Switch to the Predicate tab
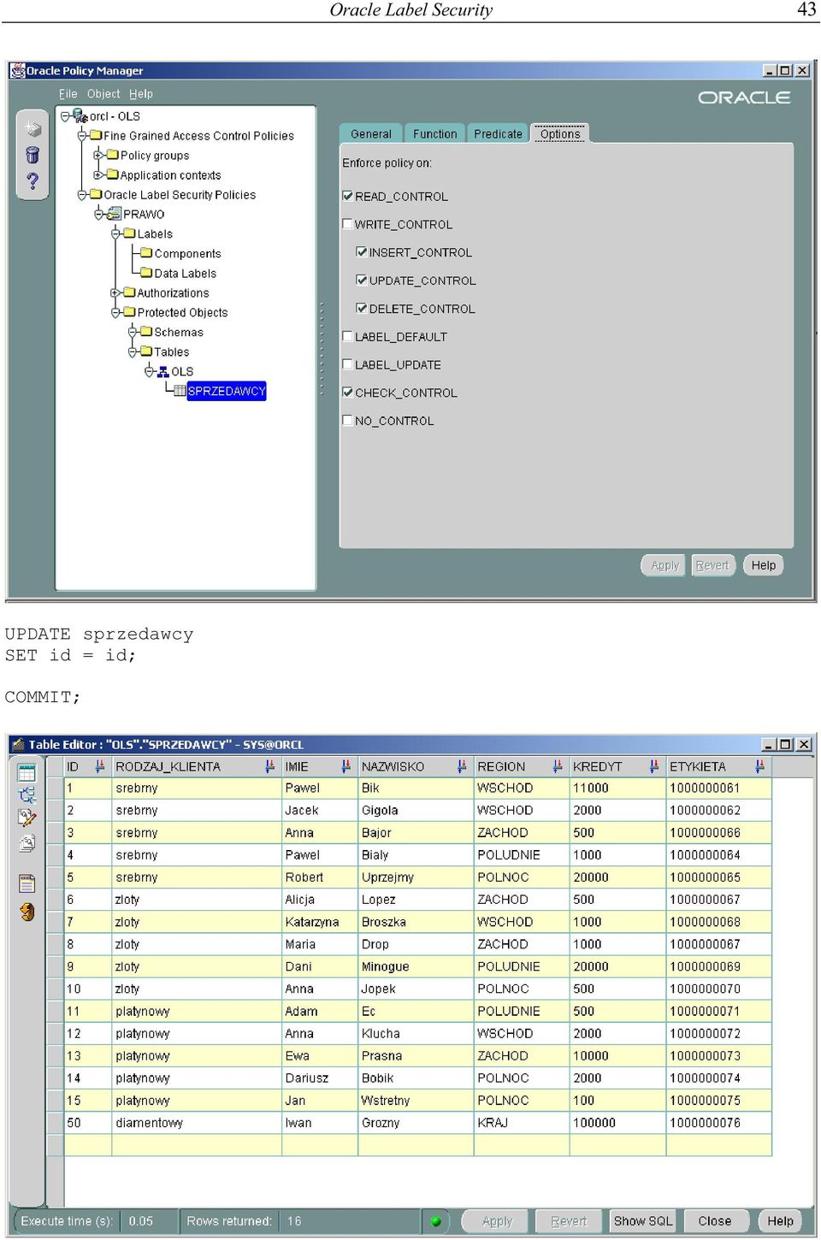The height and width of the screenshot is (1240, 821). 498,133
